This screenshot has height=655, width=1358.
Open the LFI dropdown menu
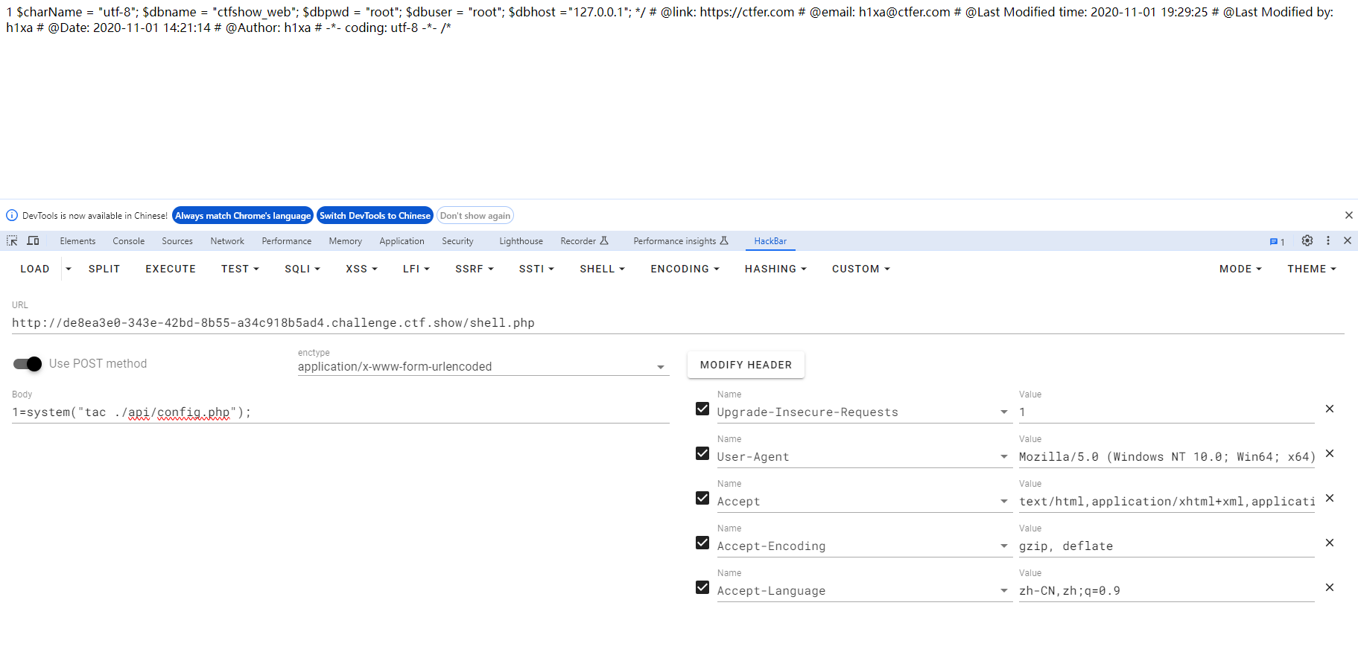coord(416,269)
